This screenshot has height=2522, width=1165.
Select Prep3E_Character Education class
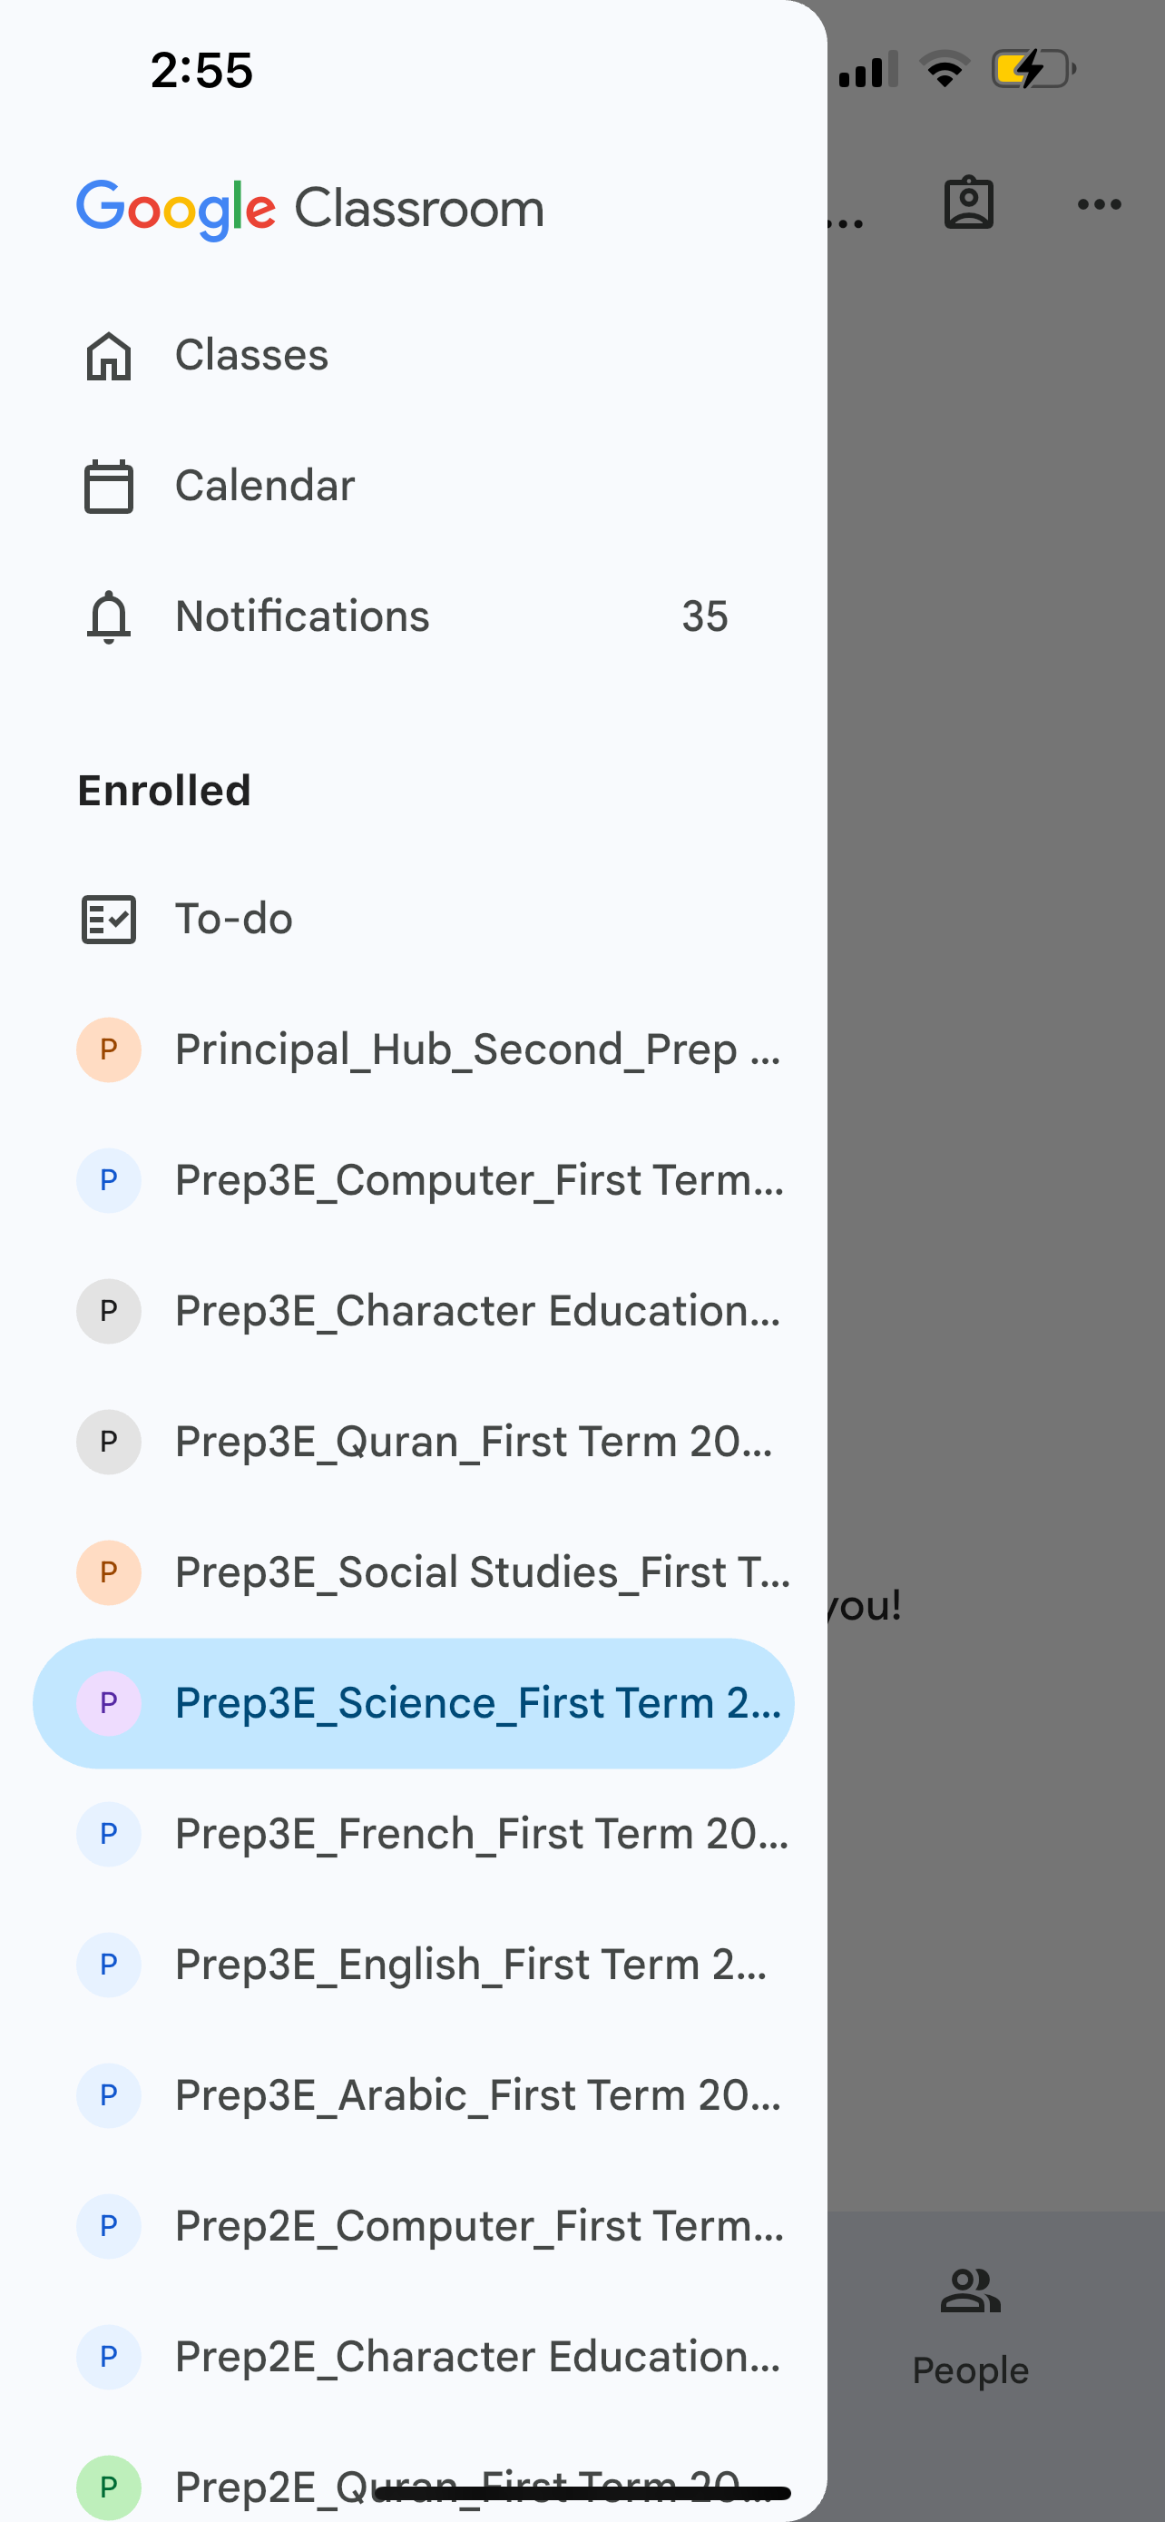tap(477, 1311)
